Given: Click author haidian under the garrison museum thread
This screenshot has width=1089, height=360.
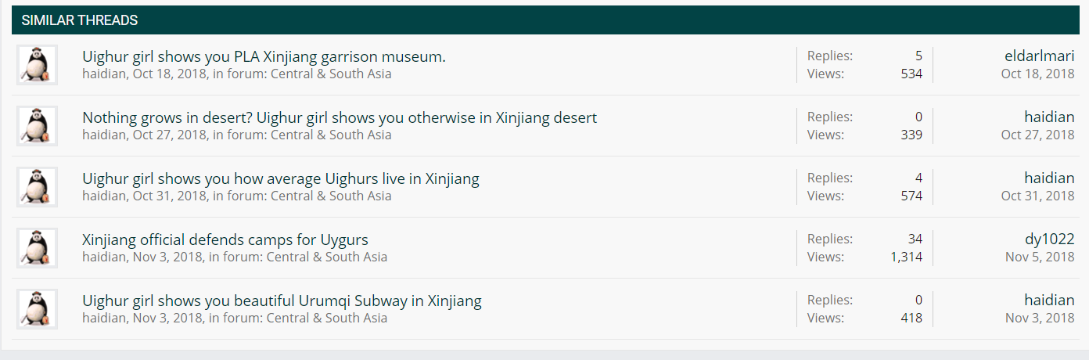Looking at the screenshot, I should click(104, 74).
